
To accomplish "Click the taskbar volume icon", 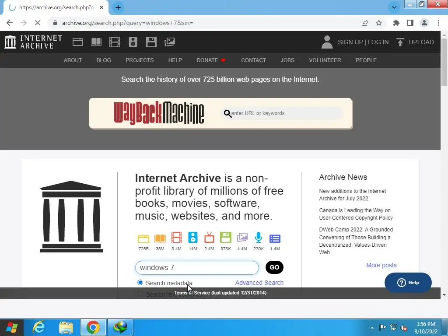I will 404,327.
